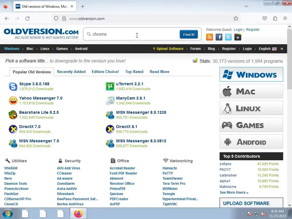Viewport: 292px width, 219px height.
Task: Open the Windows Start button
Action: (7, 214)
